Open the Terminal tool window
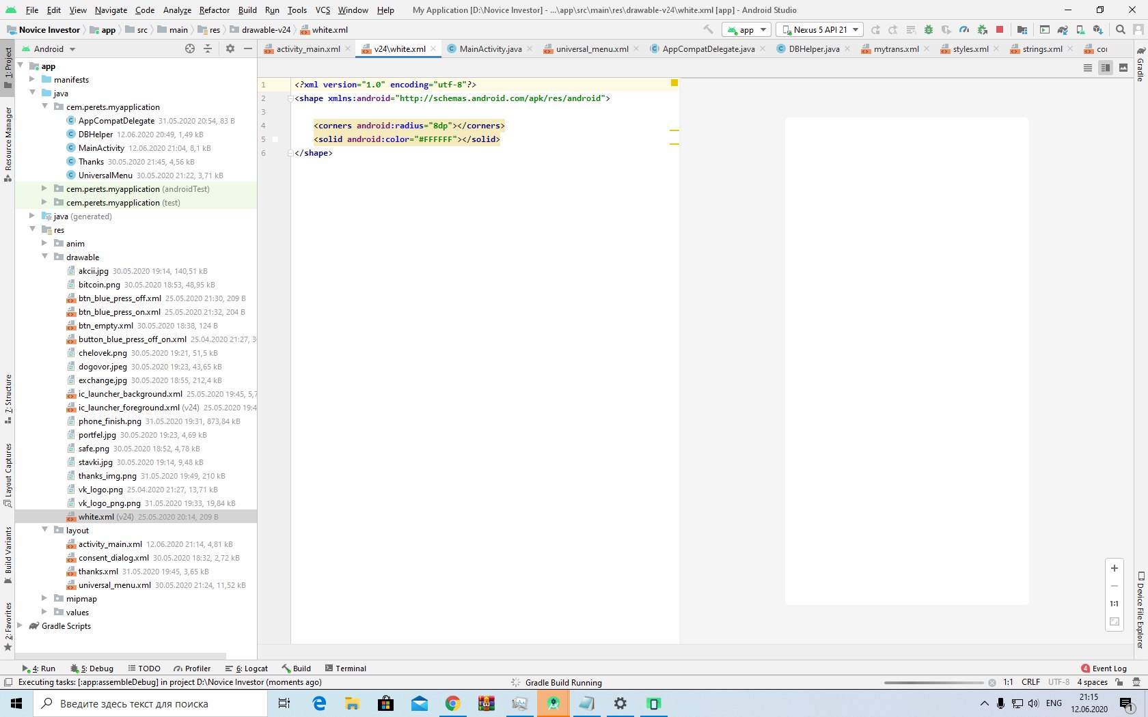 pyautogui.click(x=346, y=669)
